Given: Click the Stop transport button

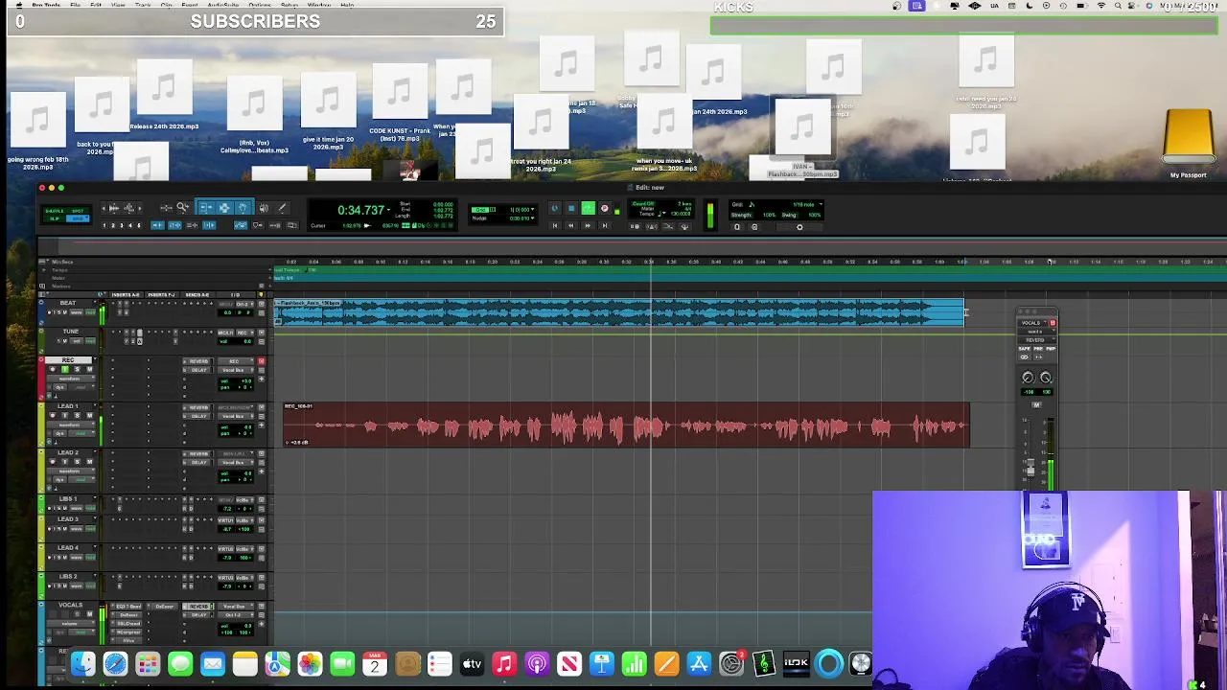Looking at the screenshot, I should [x=571, y=208].
